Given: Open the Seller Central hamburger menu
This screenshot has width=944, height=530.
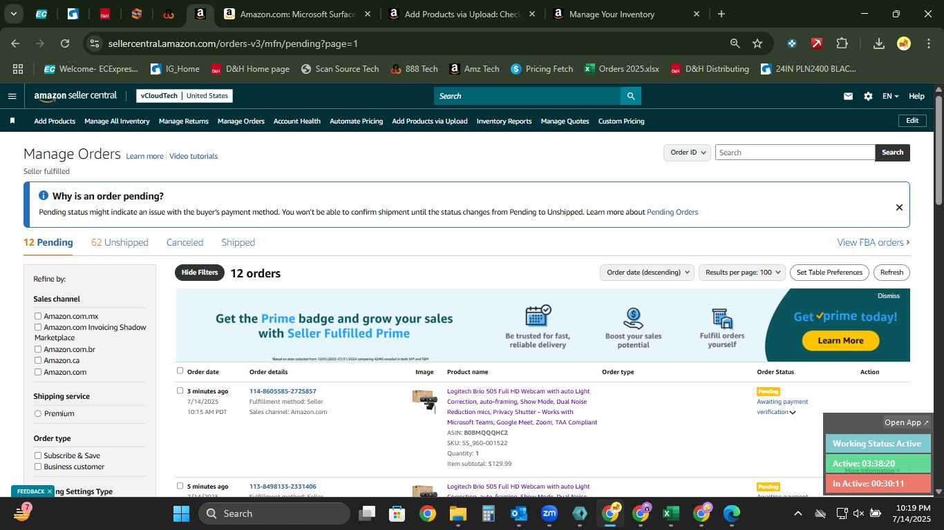Looking at the screenshot, I should point(12,96).
